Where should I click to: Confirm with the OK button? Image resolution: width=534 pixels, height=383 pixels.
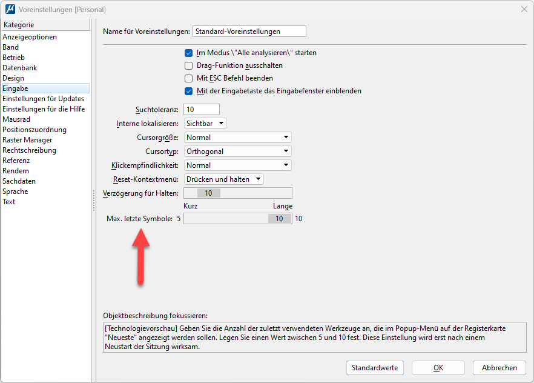pos(438,368)
